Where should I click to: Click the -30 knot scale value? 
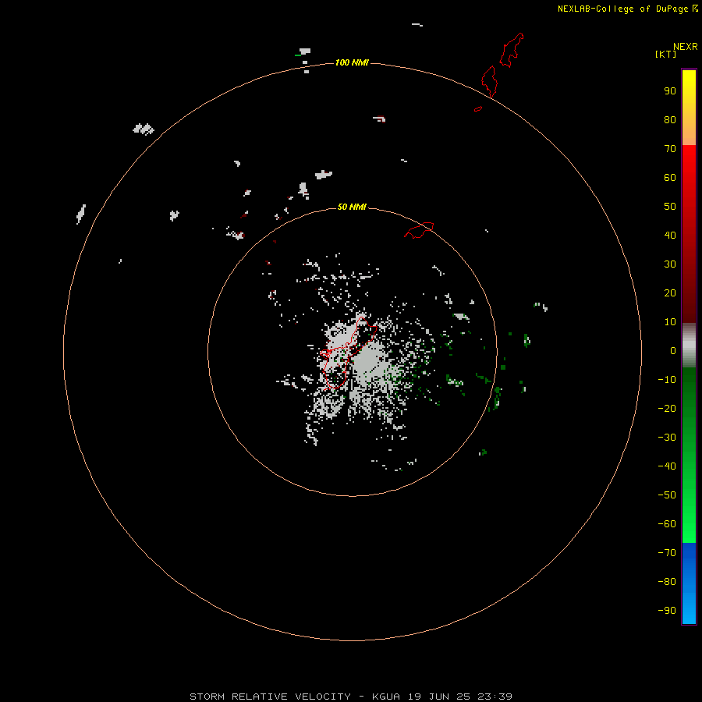(x=667, y=438)
